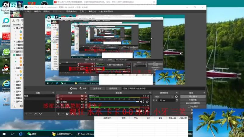The image size is (244, 137).
Task: Expand 盘口11 channel in tree
Action: point(14,101)
